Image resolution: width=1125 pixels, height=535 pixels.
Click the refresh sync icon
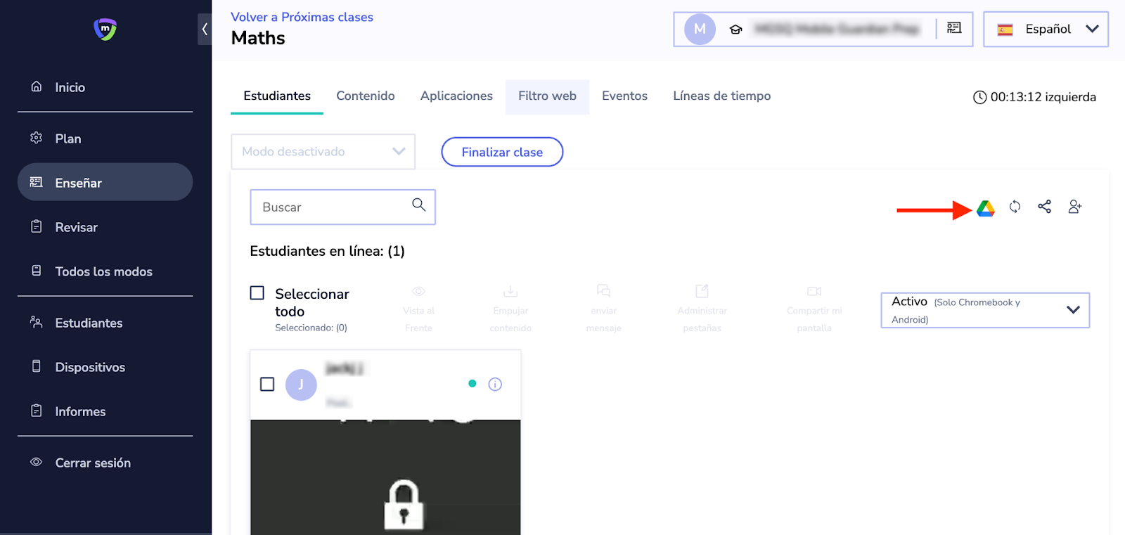1015,207
